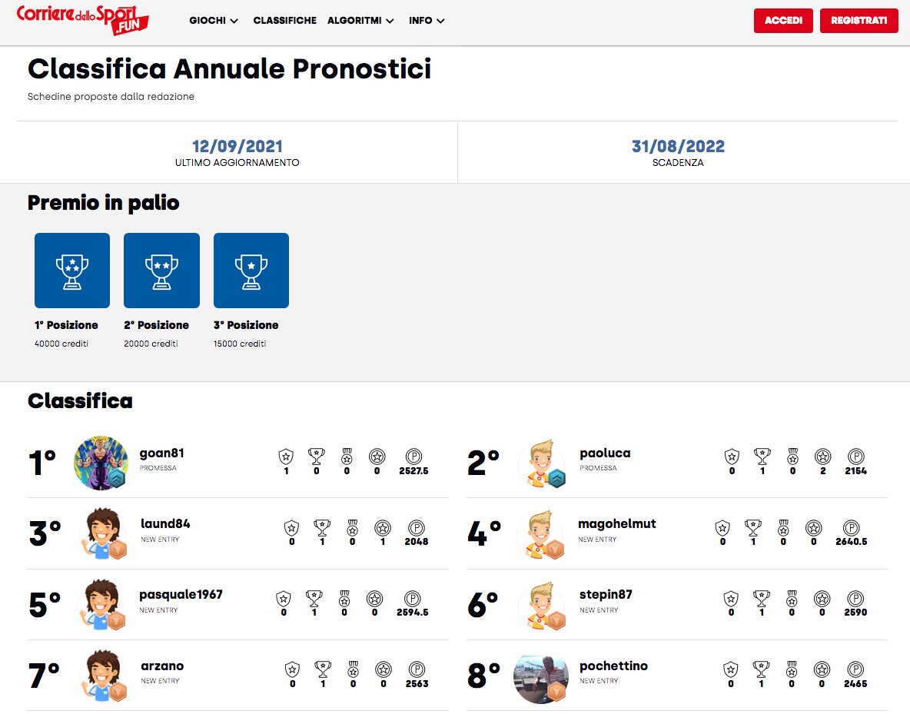Click pochettino's points coin icon

point(855,669)
